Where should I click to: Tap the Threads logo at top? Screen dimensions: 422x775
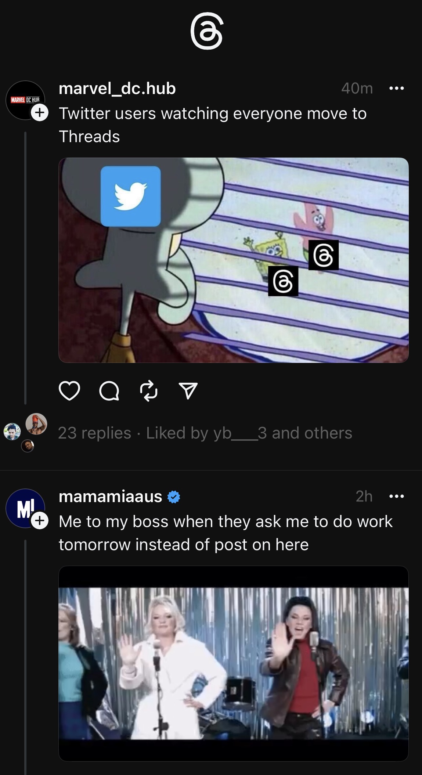coord(207,32)
